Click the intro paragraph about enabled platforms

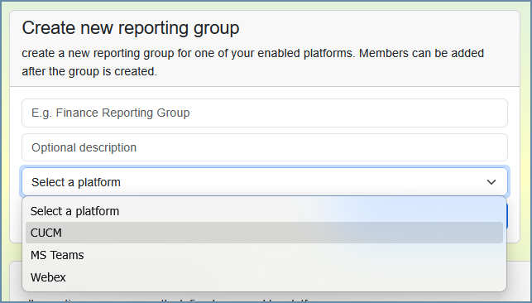[x=253, y=62]
